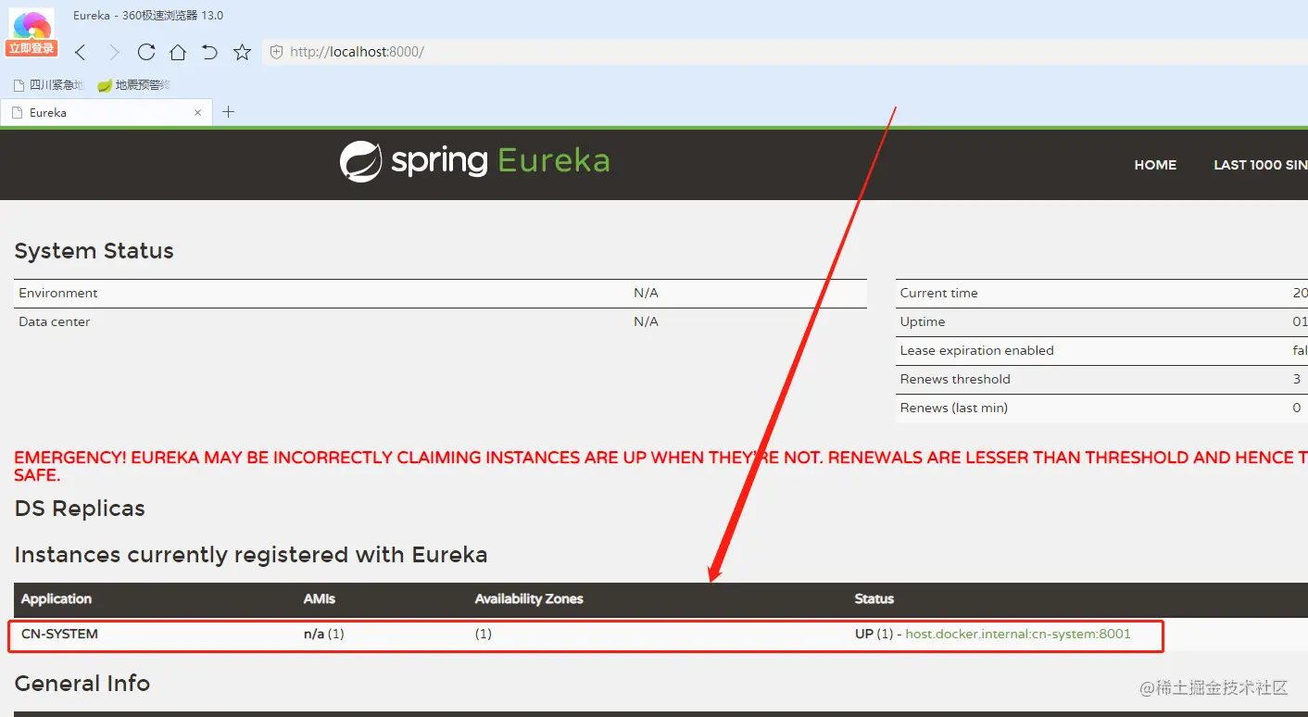Click the System Status heading
The image size is (1308, 717).
point(94,251)
